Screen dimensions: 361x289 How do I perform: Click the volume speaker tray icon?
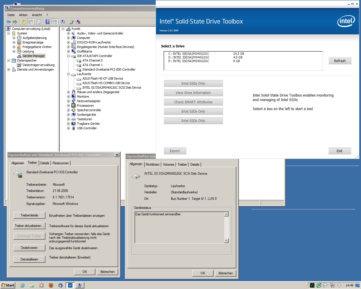click(x=339, y=285)
